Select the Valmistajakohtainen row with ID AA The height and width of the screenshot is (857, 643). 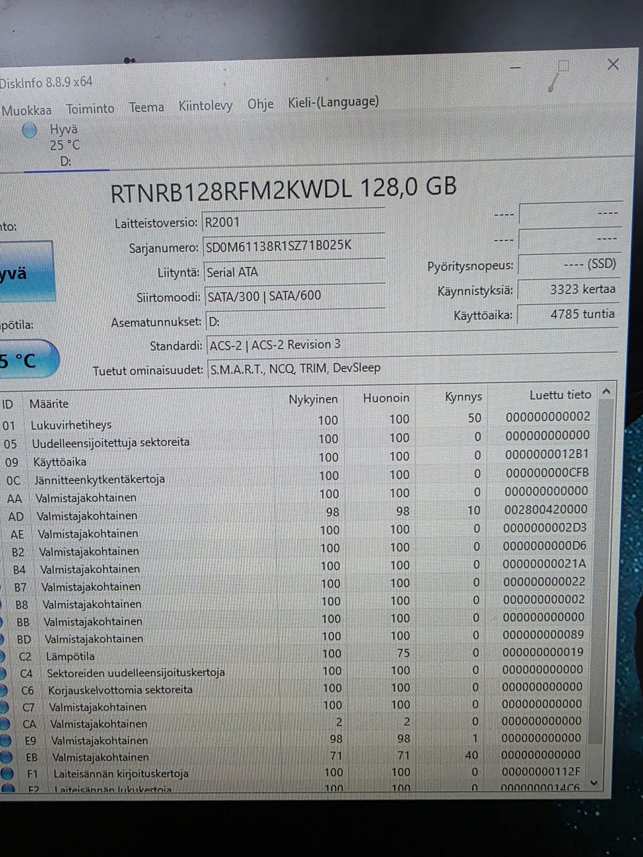coord(296,495)
